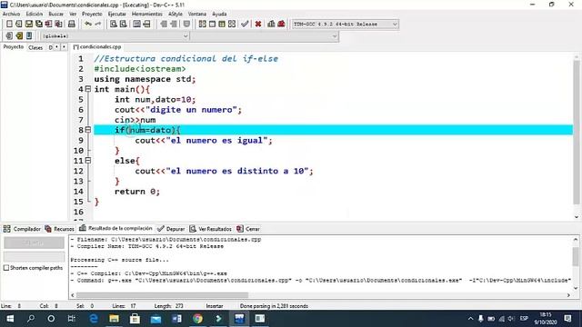The image size is (582, 327).
Task: Click the Print toolbar icon
Action: click(x=72, y=25)
